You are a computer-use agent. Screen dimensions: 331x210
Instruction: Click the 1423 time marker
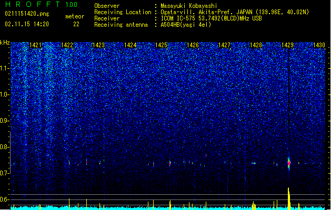point(98,45)
